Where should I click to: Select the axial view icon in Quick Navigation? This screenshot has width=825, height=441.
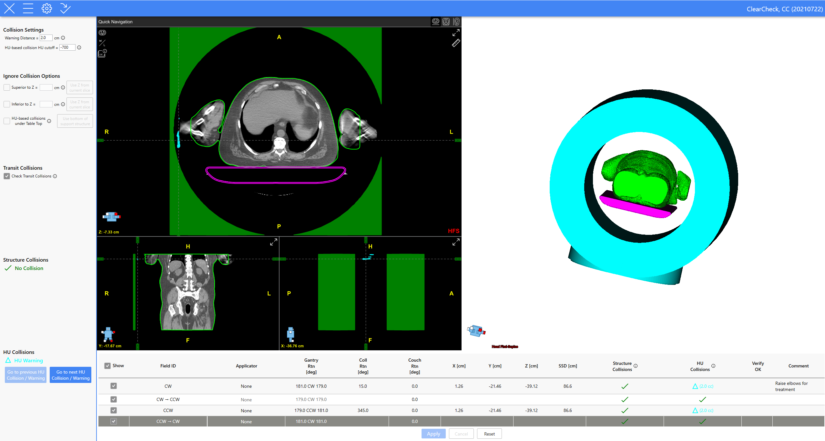click(x=436, y=22)
